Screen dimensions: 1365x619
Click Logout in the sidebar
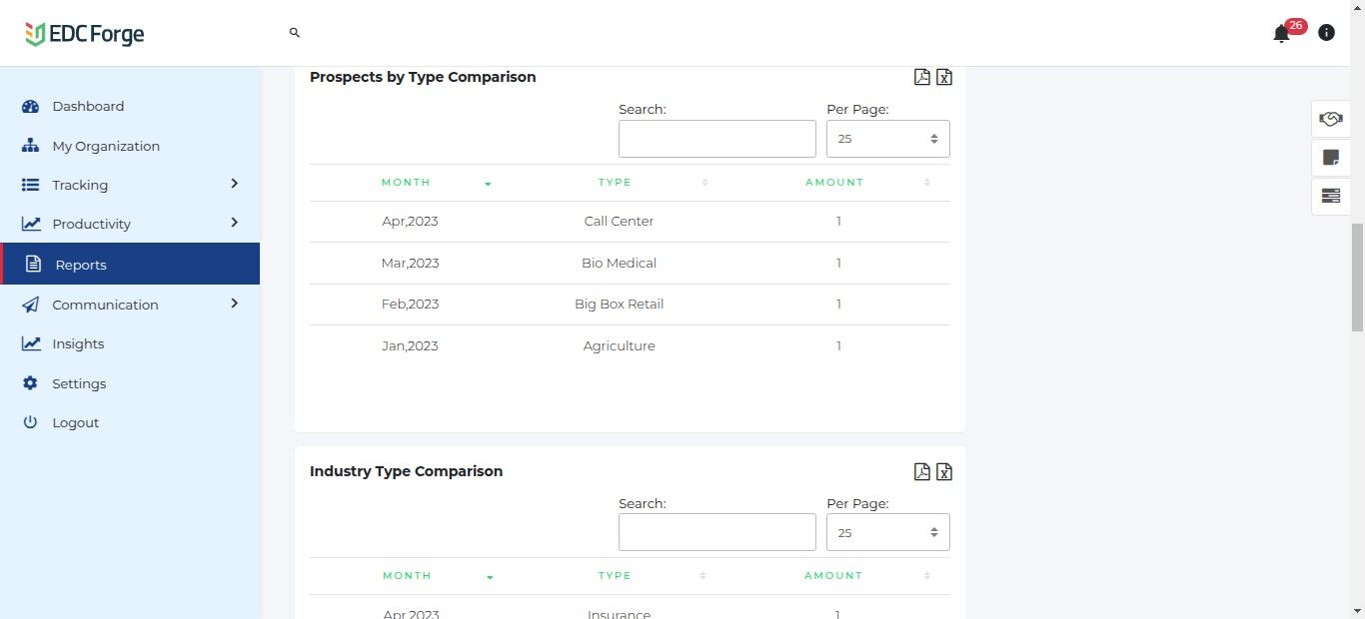click(x=75, y=422)
